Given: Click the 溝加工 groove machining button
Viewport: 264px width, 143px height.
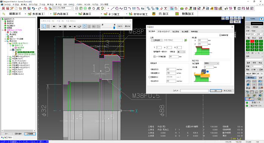Looking at the screenshot, I should [x=85, y=14].
